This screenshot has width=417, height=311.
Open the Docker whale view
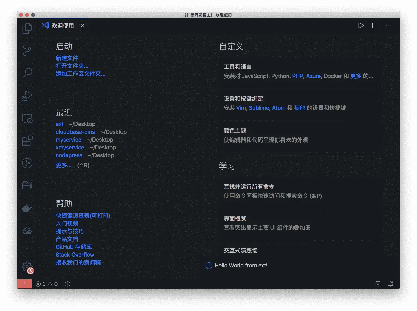pyautogui.click(x=27, y=208)
